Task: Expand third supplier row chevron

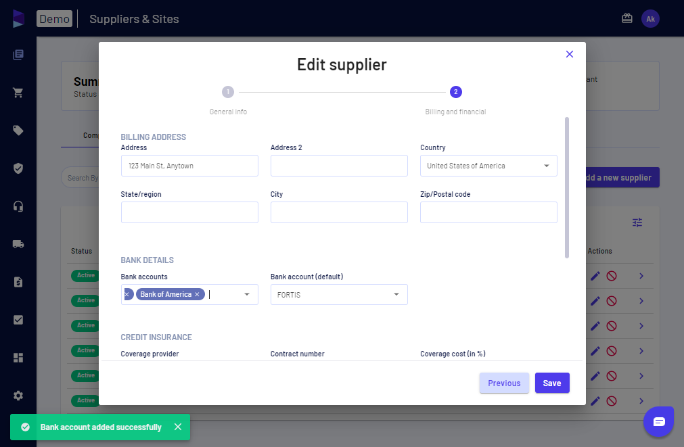Action: 641,326
